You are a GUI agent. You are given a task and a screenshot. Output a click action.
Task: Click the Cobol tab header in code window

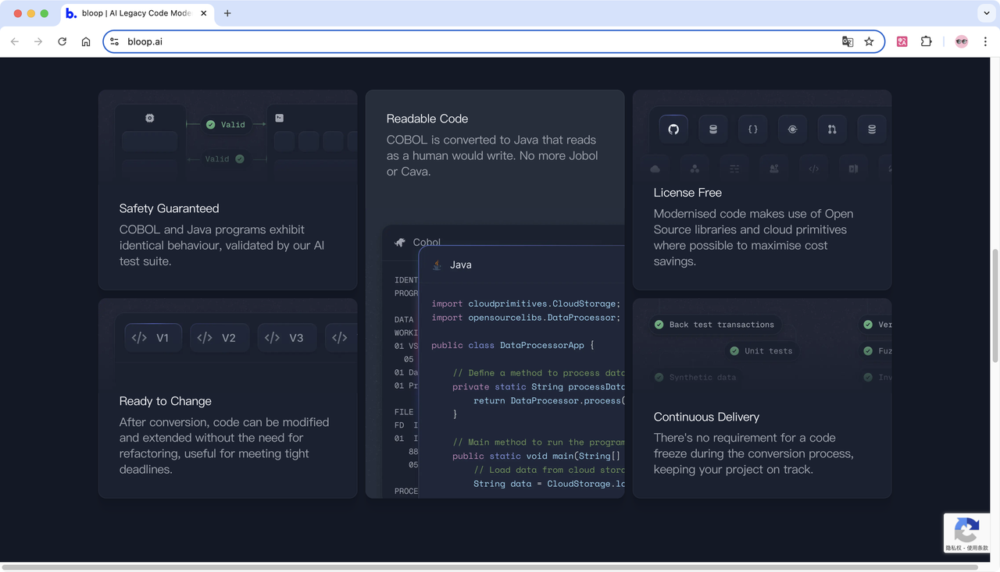[417, 243]
